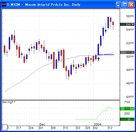This screenshot has height=132, width=136.
Task: Click the 4600 price axis label
Action: [130, 83]
